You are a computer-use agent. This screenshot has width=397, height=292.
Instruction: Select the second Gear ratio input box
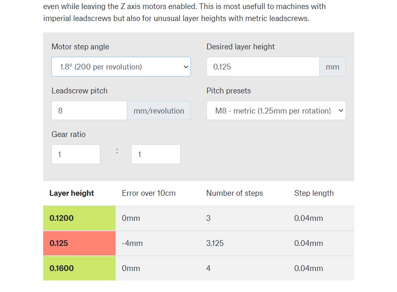156,154
